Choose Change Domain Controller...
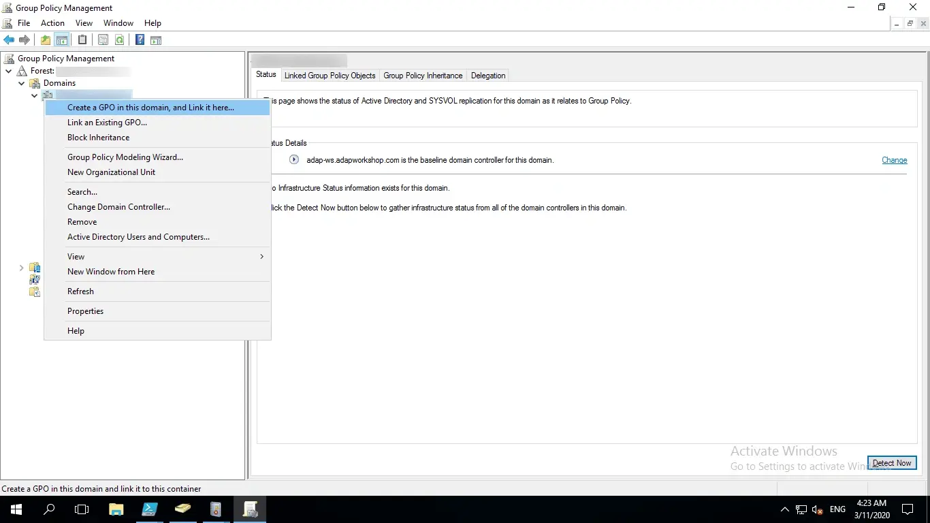Image resolution: width=930 pixels, height=523 pixels. (158, 207)
